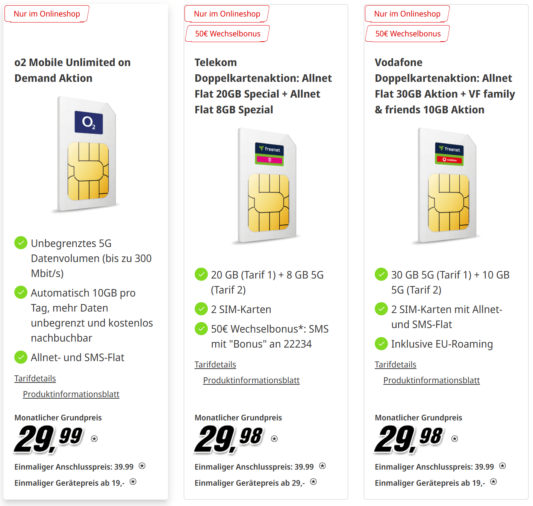Open Tarifdetails for the Telekom Doppelkartenaktion
Image resolution: width=533 pixels, height=506 pixels.
(x=215, y=364)
